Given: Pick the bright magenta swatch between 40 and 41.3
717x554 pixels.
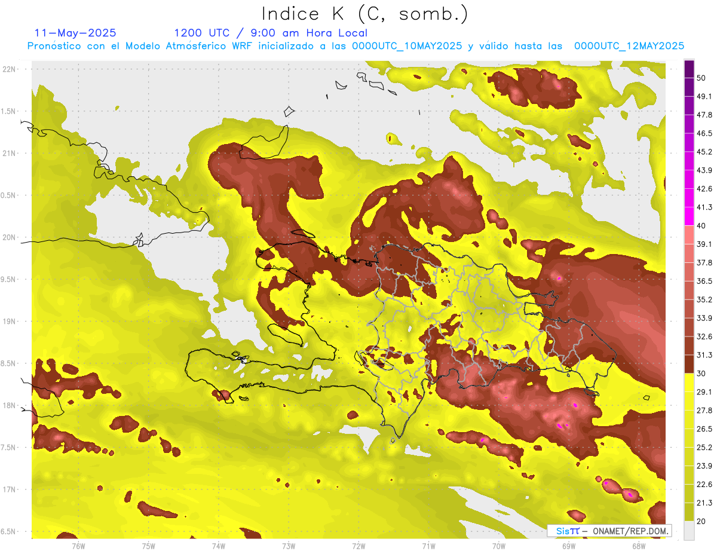Looking at the screenshot, I should click(x=689, y=216).
